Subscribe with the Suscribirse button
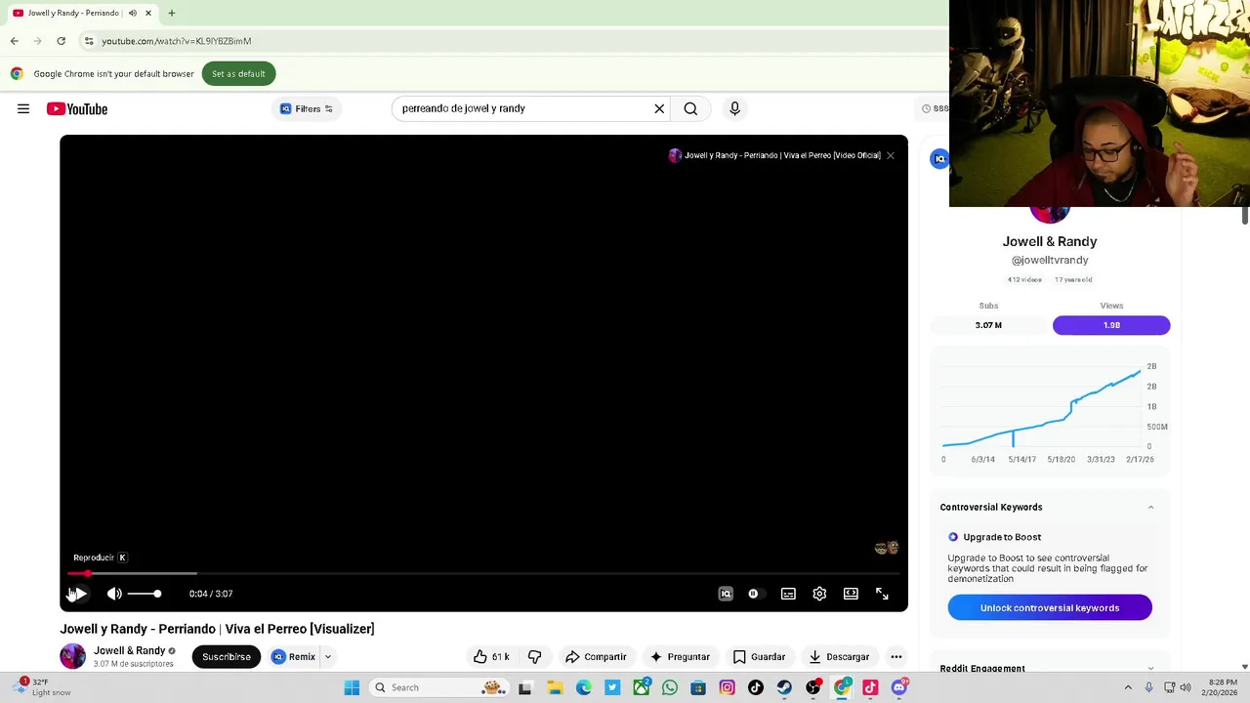This screenshot has height=703, width=1250. [227, 657]
